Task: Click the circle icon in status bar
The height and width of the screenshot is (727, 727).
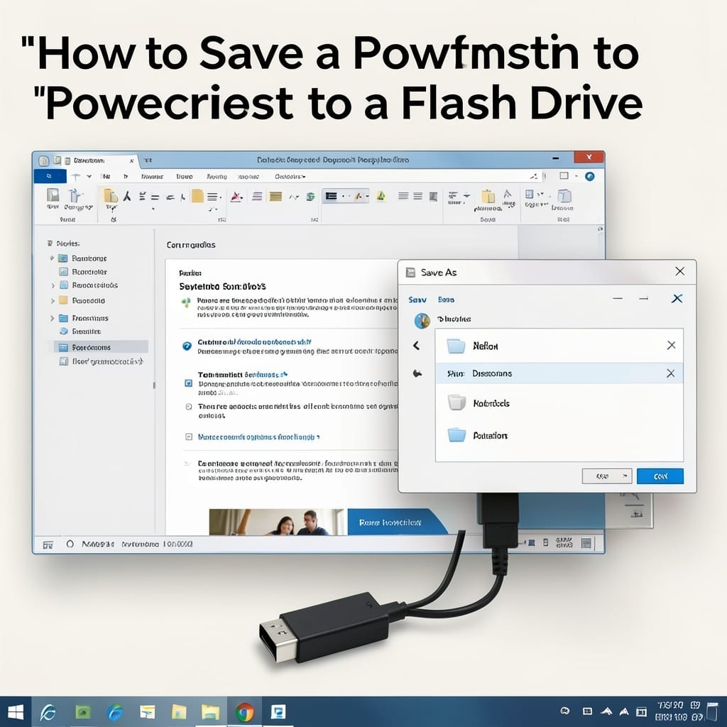Action: 70,544
